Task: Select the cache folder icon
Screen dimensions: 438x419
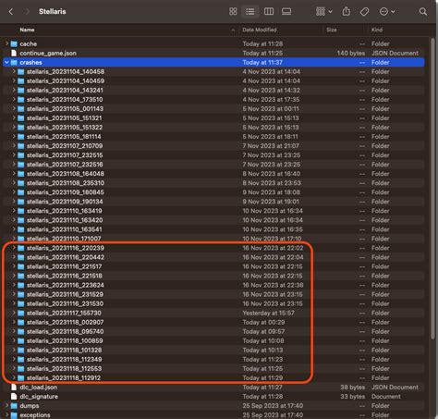Action: click(x=14, y=43)
